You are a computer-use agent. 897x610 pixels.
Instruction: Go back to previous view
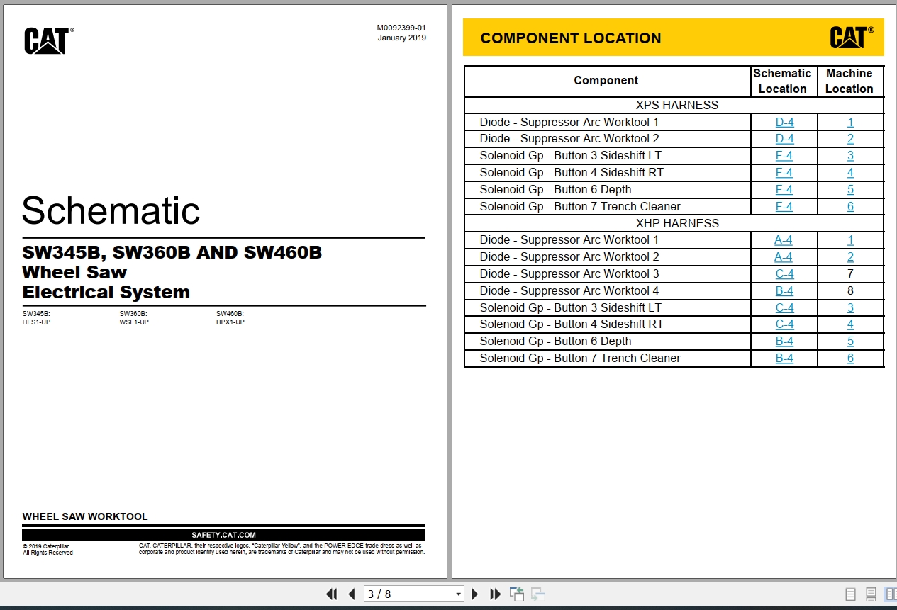tap(517, 594)
